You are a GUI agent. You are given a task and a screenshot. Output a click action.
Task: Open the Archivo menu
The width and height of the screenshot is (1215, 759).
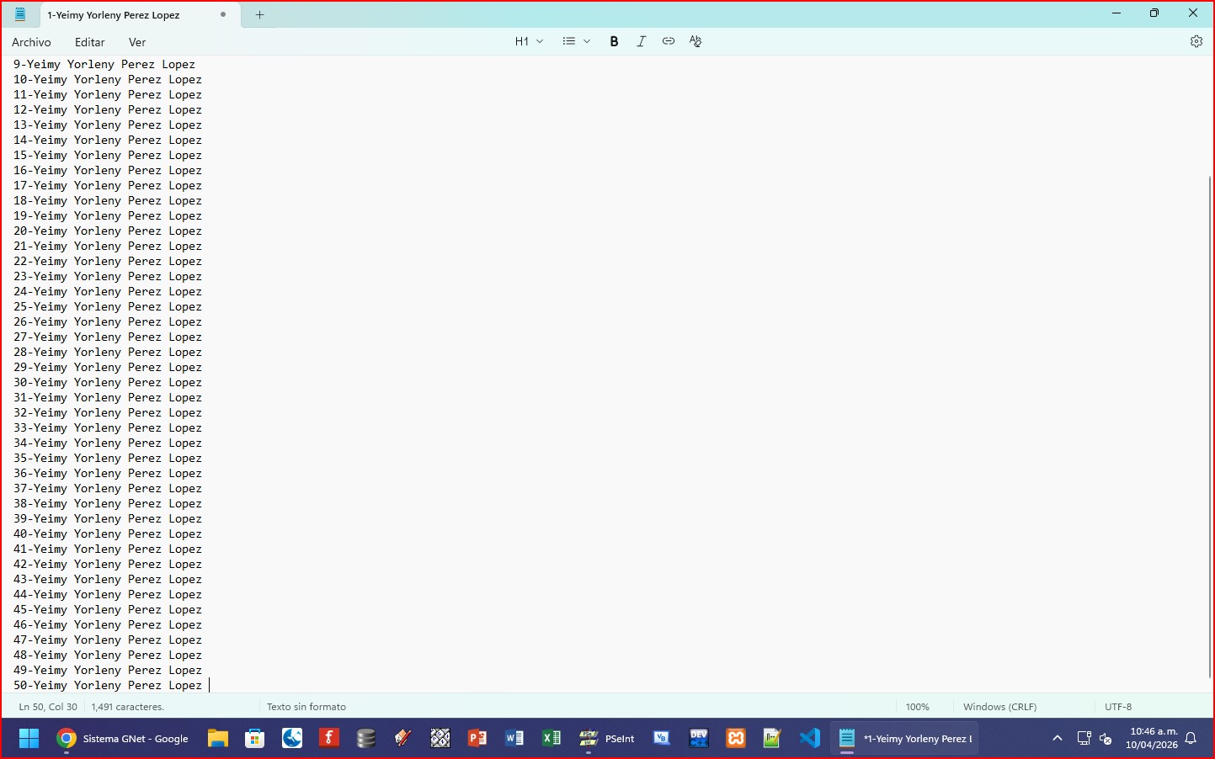click(31, 42)
